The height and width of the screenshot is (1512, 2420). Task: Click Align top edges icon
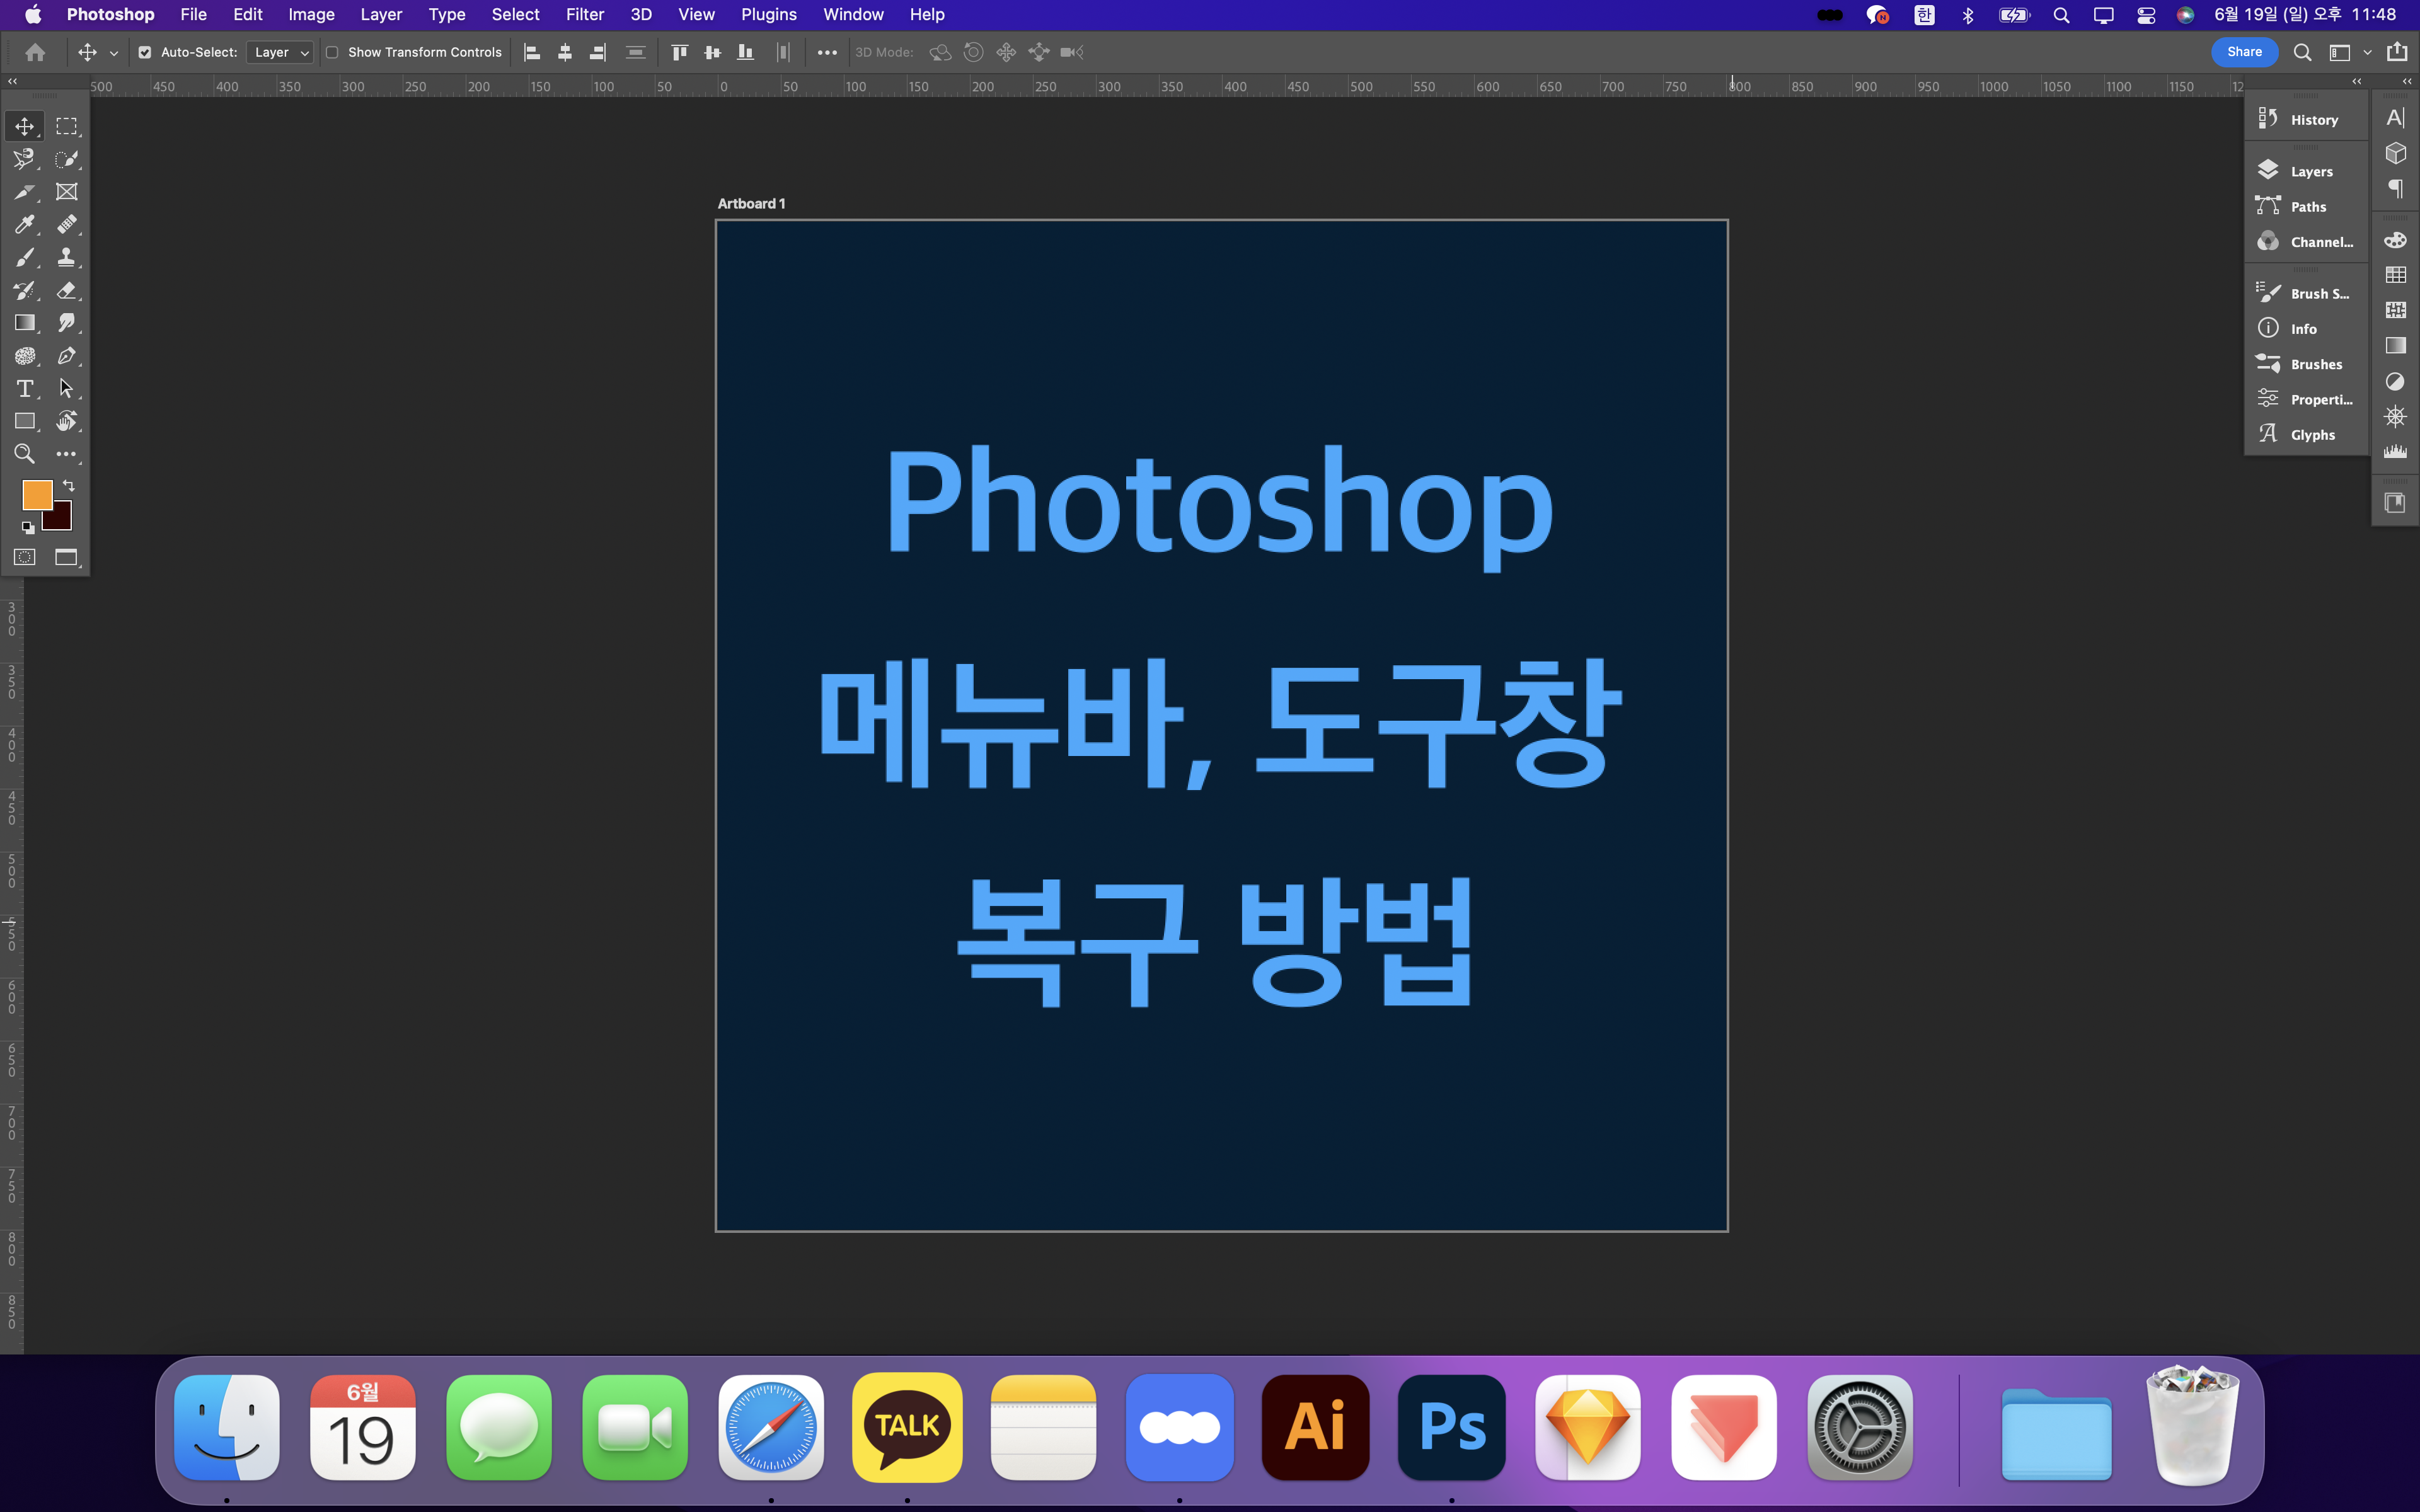point(680,52)
